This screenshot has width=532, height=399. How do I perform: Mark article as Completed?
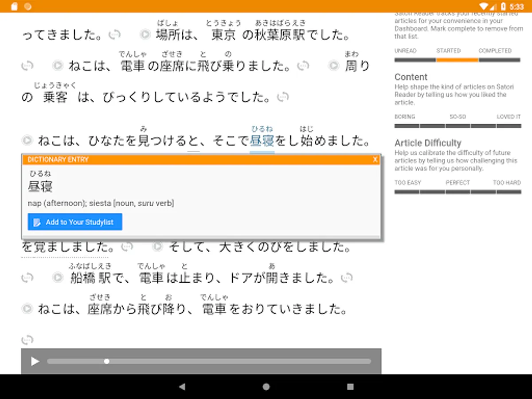[500, 60]
